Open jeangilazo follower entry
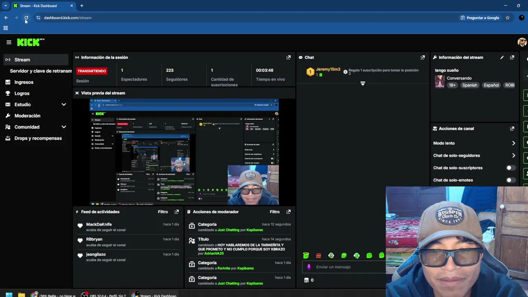 tap(128, 257)
